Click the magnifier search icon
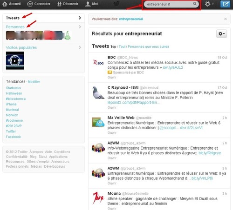The width and height of the screenshot is (233, 210). pyautogui.click(x=195, y=4)
